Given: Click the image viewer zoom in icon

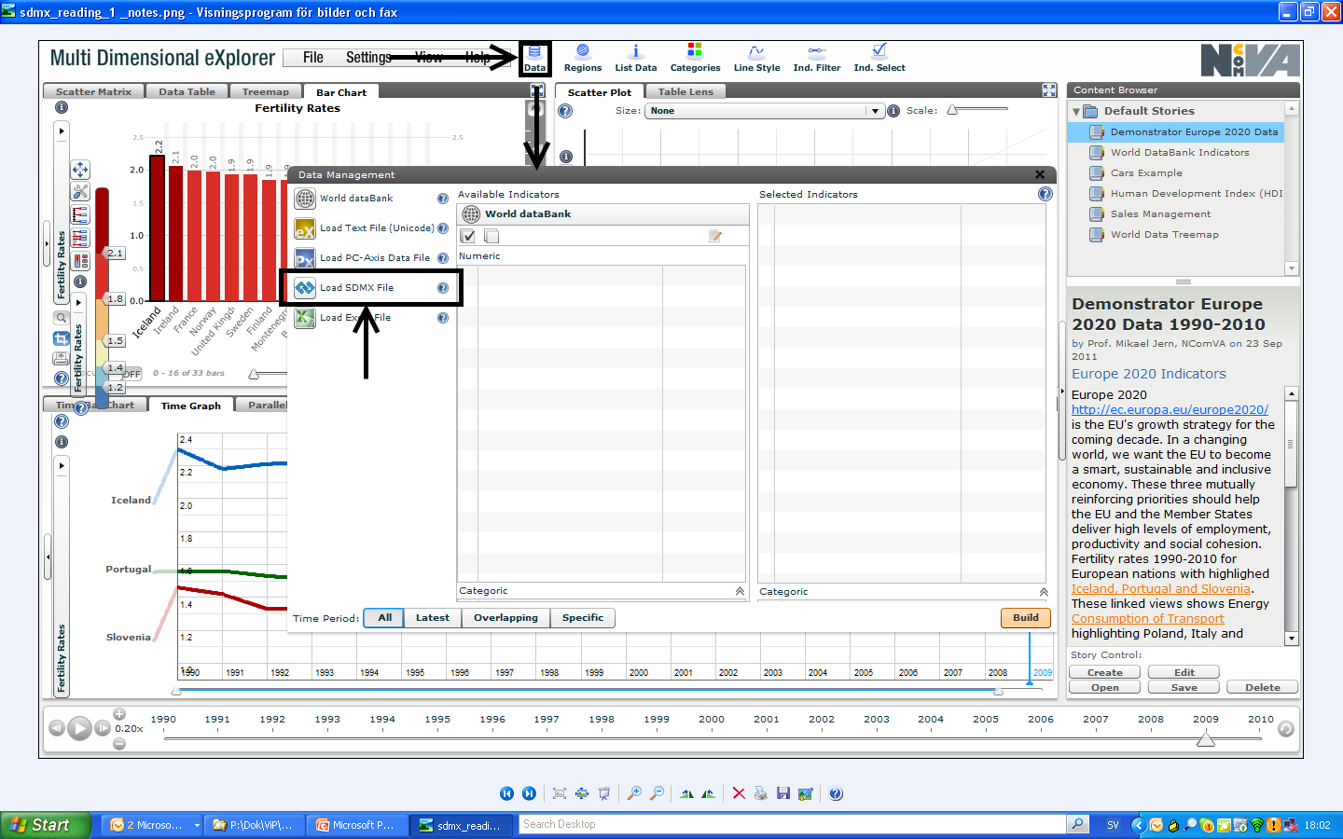Looking at the screenshot, I should [634, 793].
